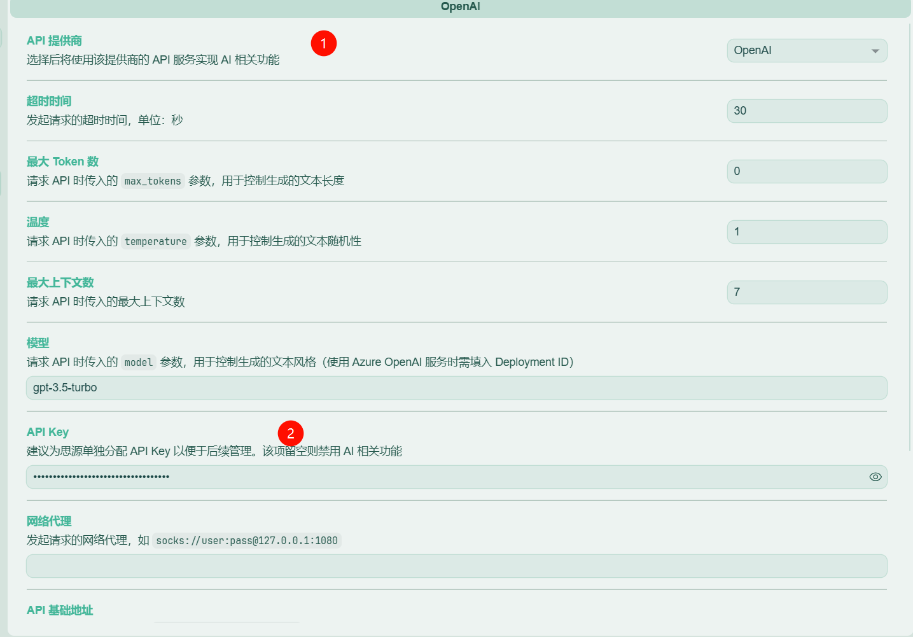Click the "模型" setting title
The height and width of the screenshot is (637, 913).
38,343
